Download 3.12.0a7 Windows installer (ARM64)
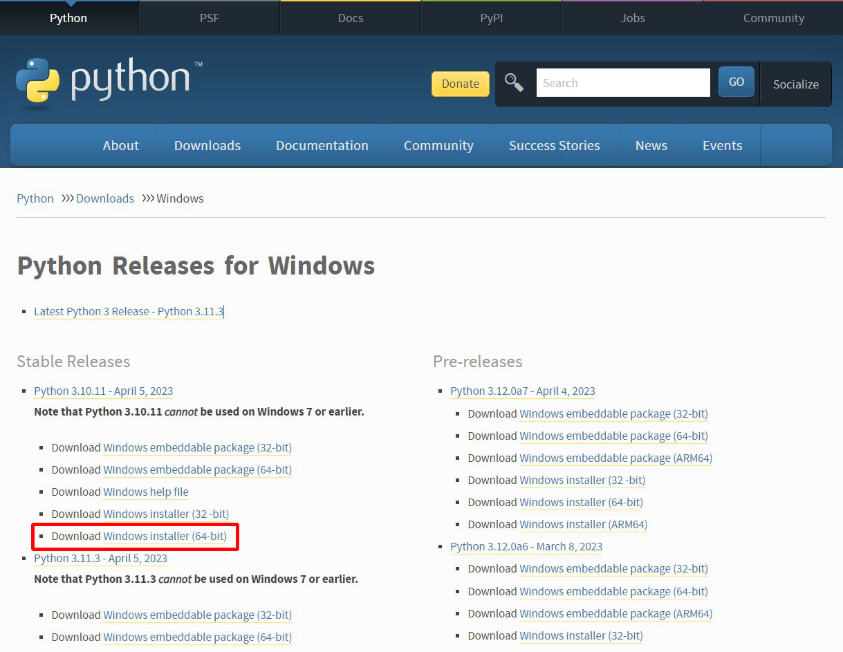 583,525
